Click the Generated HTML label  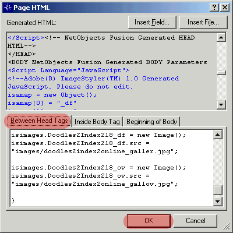pyautogui.click(x=31, y=23)
